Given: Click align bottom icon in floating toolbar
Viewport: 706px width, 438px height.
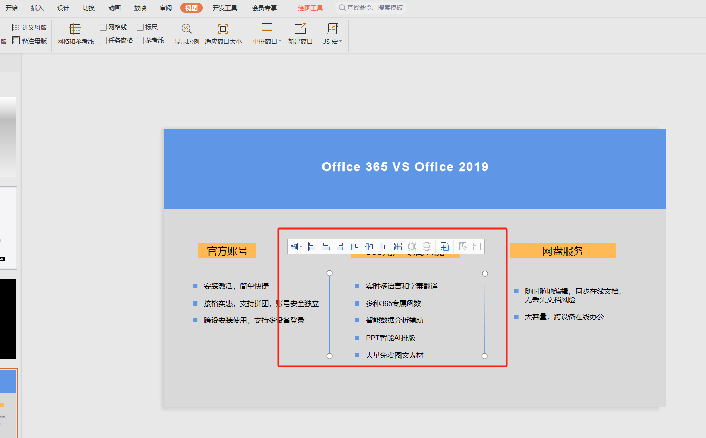Looking at the screenshot, I should pyautogui.click(x=384, y=246).
